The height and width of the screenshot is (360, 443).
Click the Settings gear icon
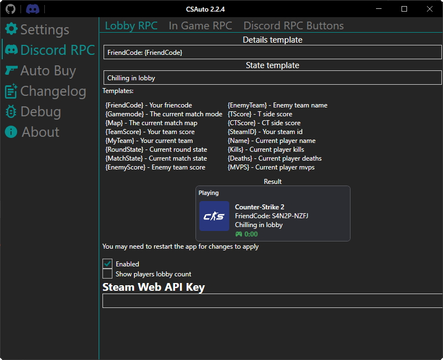(11, 29)
